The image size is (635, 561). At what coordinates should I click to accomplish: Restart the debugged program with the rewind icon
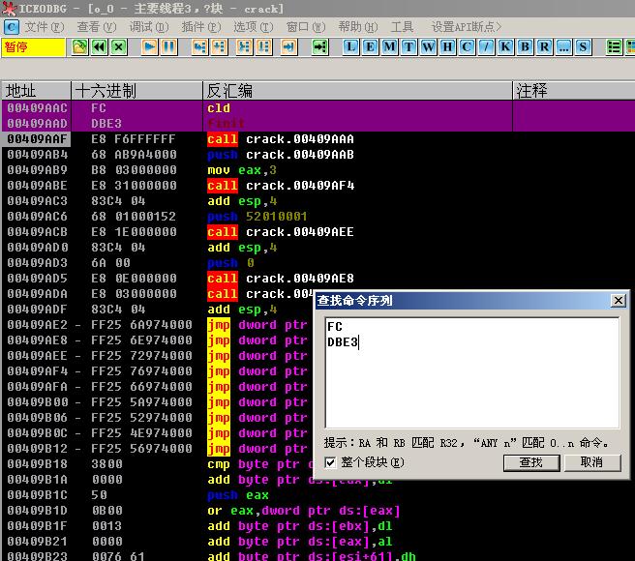99,47
